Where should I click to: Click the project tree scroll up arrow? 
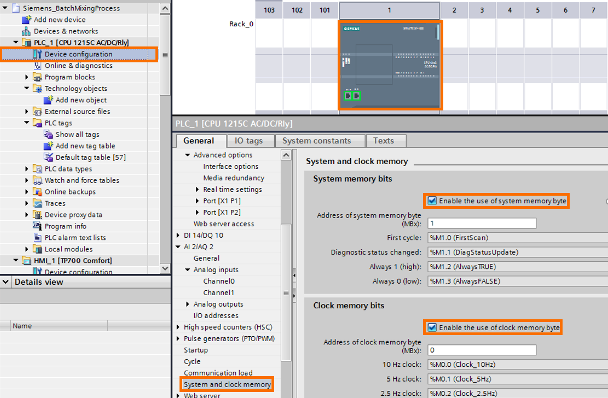coord(165,8)
